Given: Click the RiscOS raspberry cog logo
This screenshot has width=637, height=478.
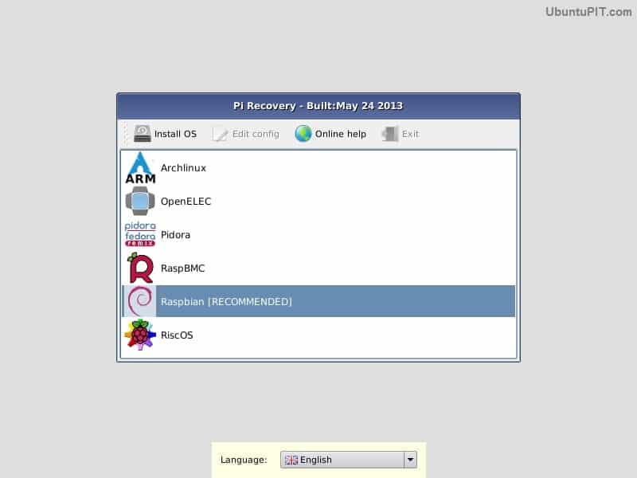Looking at the screenshot, I should click(140, 335).
